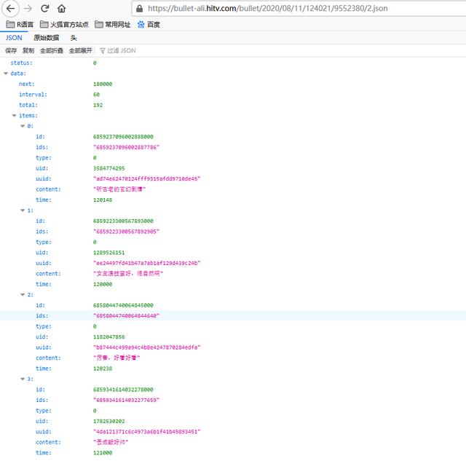Select uuid string starting with 4da121371
The width and height of the screenshot is (466, 461).
pyautogui.click(x=147, y=432)
